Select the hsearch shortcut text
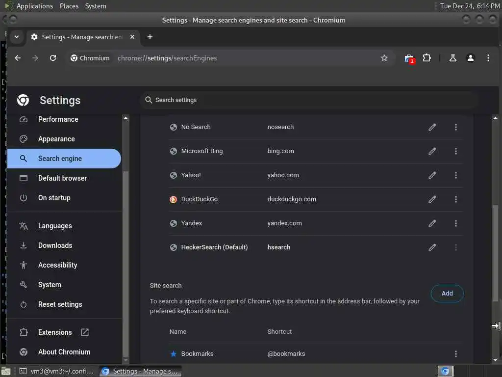The image size is (502, 377). (x=279, y=247)
